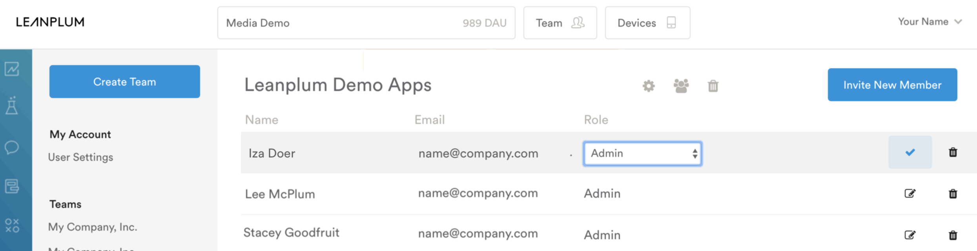Screen dimensions: 977x251
Task: Open A/B Tests flask icon in sidebar
Action: click(x=12, y=105)
